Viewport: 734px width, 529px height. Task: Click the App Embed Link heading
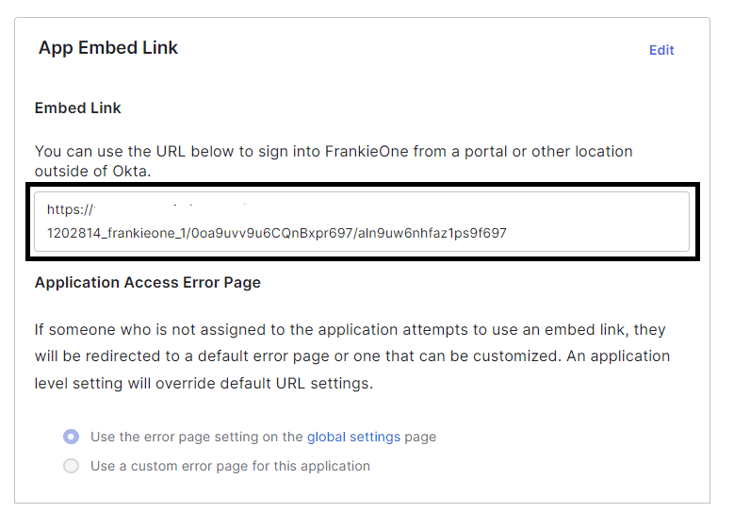tap(108, 47)
